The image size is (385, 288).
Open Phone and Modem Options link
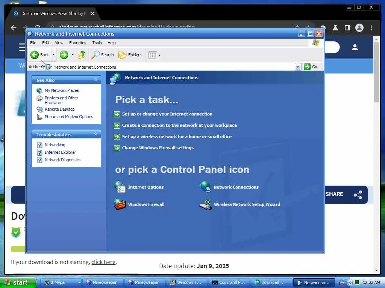(x=69, y=117)
